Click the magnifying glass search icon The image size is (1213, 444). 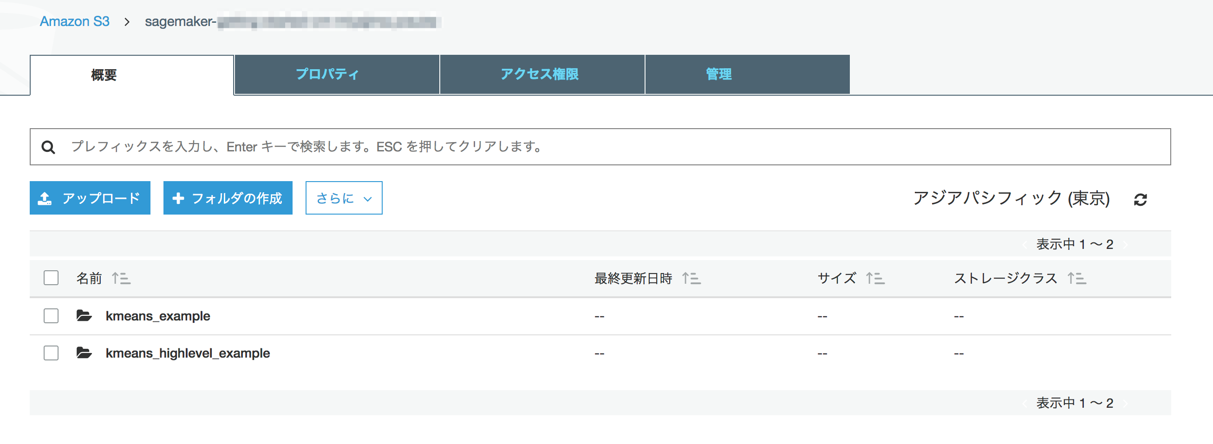tap(48, 147)
